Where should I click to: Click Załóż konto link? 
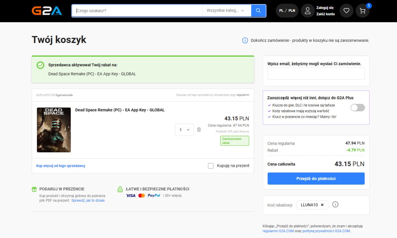[x=326, y=14]
